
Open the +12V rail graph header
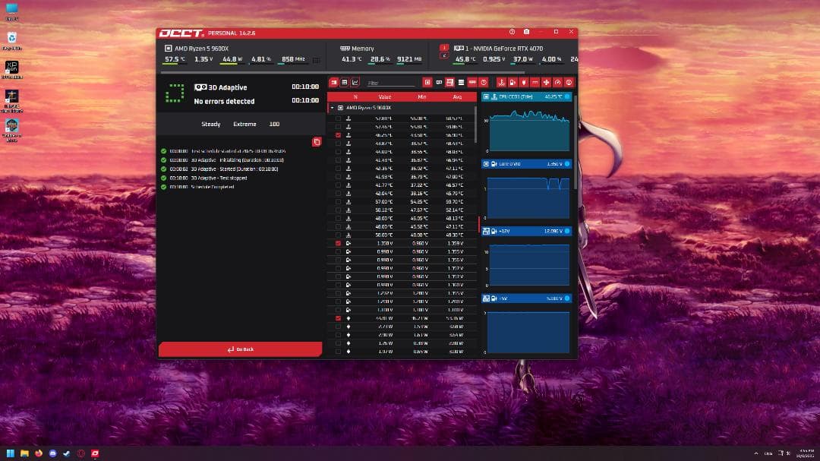tap(528, 230)
